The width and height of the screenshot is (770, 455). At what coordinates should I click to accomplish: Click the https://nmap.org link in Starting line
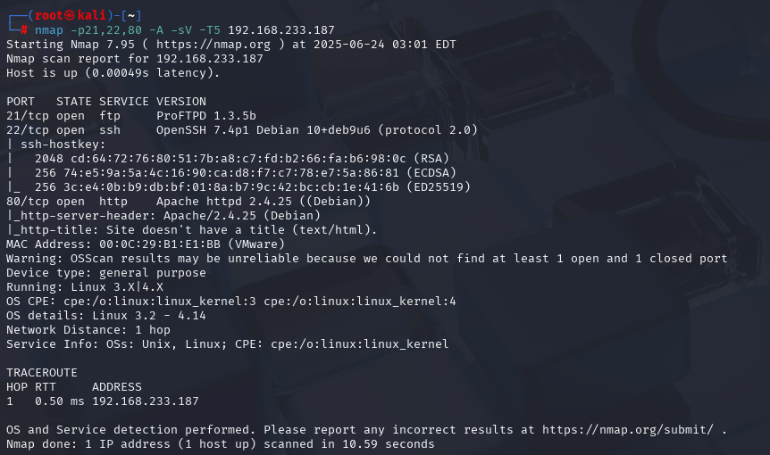213,45
